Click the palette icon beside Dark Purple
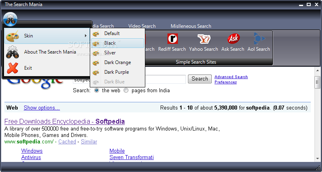 coord(96,72)
